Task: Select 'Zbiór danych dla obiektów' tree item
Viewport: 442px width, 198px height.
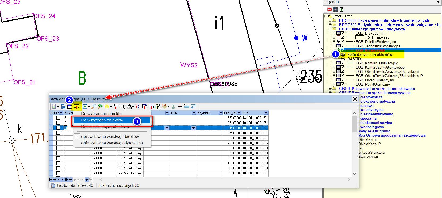Action: 370,54
